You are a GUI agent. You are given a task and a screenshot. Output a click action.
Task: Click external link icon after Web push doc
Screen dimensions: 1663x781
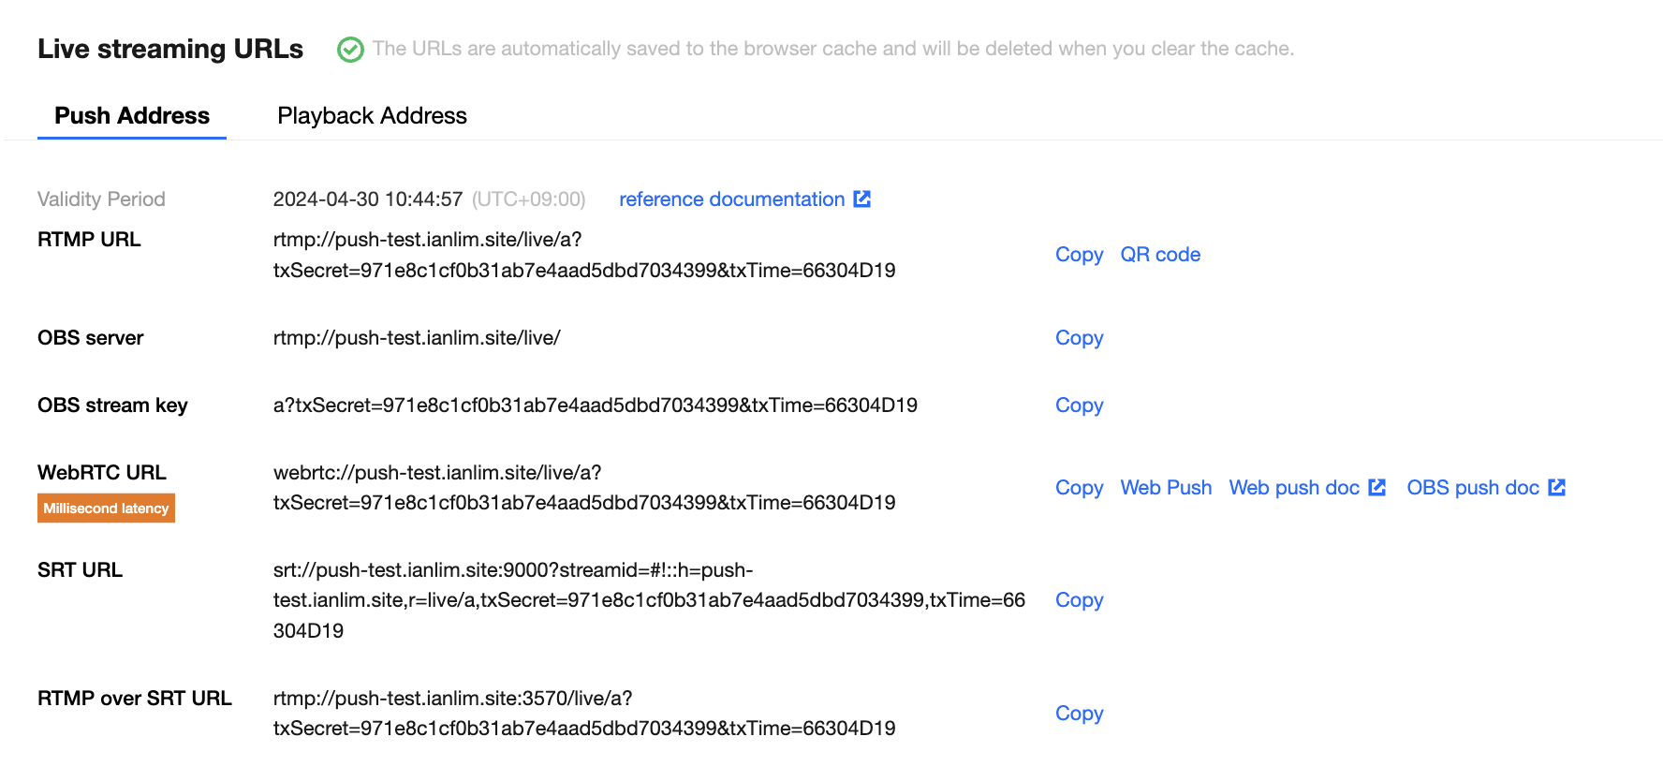tap(1377, 487)
